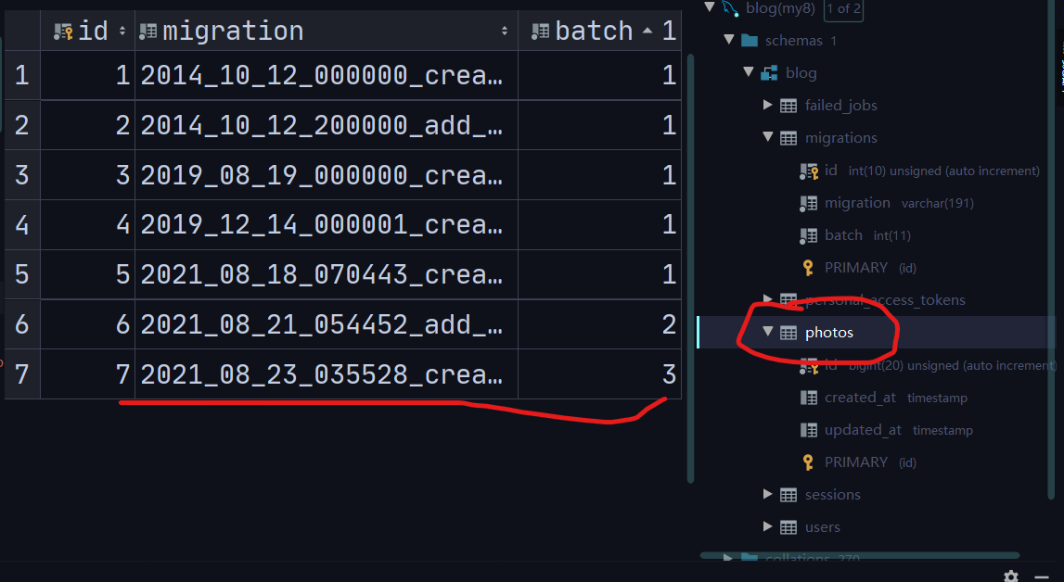Viewport: 1064px width, 582px height.
Task: Select id cell 5 in row 5
Action: (x=88, y=274)
